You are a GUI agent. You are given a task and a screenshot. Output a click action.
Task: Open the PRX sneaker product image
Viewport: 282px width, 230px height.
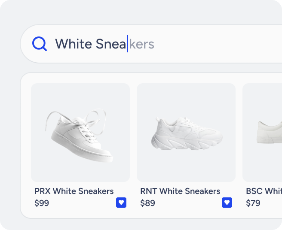pos(80,132)
